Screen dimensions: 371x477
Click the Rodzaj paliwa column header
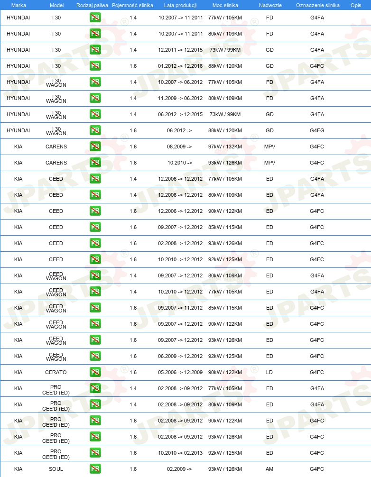(x=92, y=5)
